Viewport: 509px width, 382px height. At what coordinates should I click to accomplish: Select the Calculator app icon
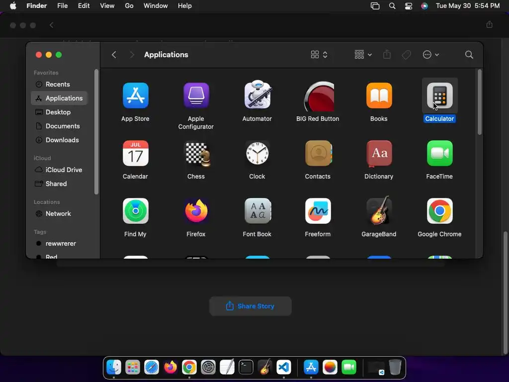[439, 95]
